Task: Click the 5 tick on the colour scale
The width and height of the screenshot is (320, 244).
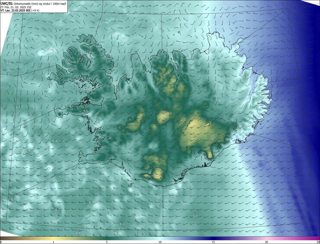Action: pyautogui.click(x=107, y=242)
